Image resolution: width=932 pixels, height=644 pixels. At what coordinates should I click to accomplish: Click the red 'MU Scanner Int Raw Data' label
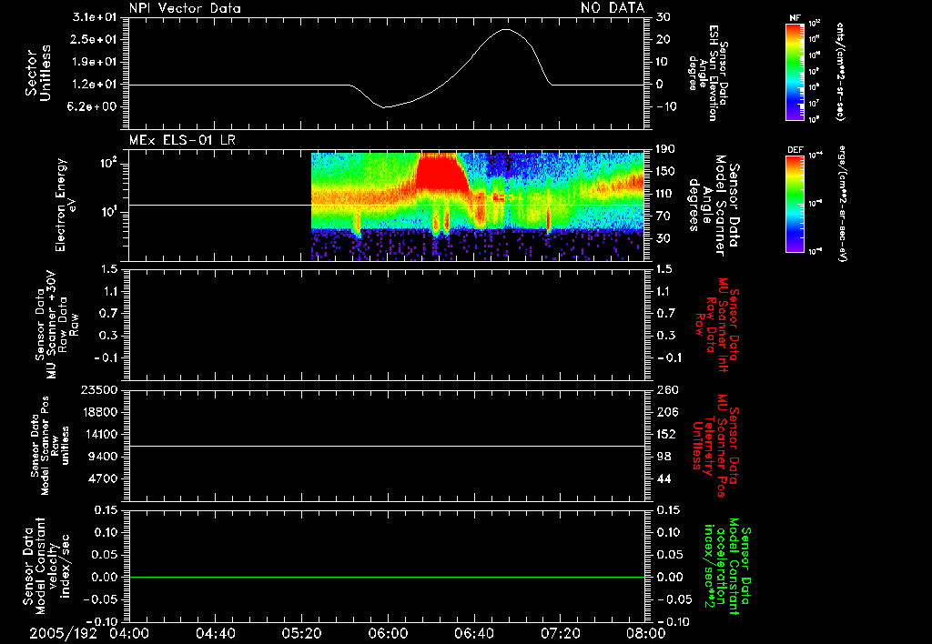click(716, 325)
